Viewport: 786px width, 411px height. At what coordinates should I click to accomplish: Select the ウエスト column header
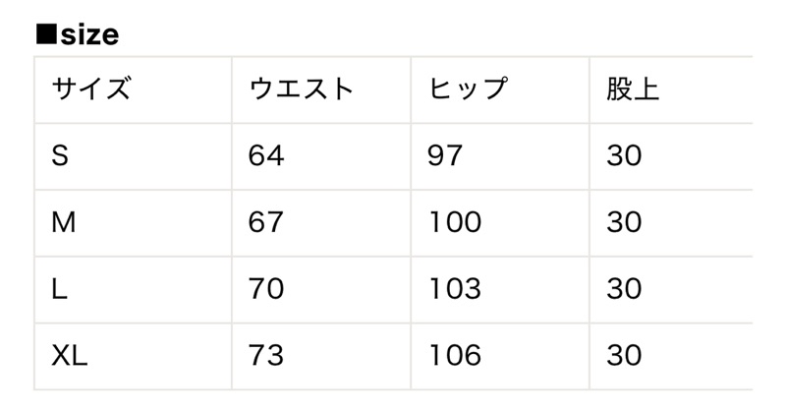(301, 88)
